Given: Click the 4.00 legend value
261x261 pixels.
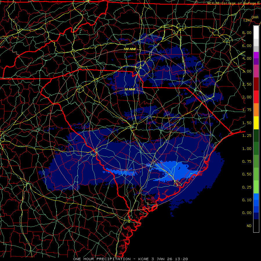Looking at the screenshot, I should click(247, 58).
